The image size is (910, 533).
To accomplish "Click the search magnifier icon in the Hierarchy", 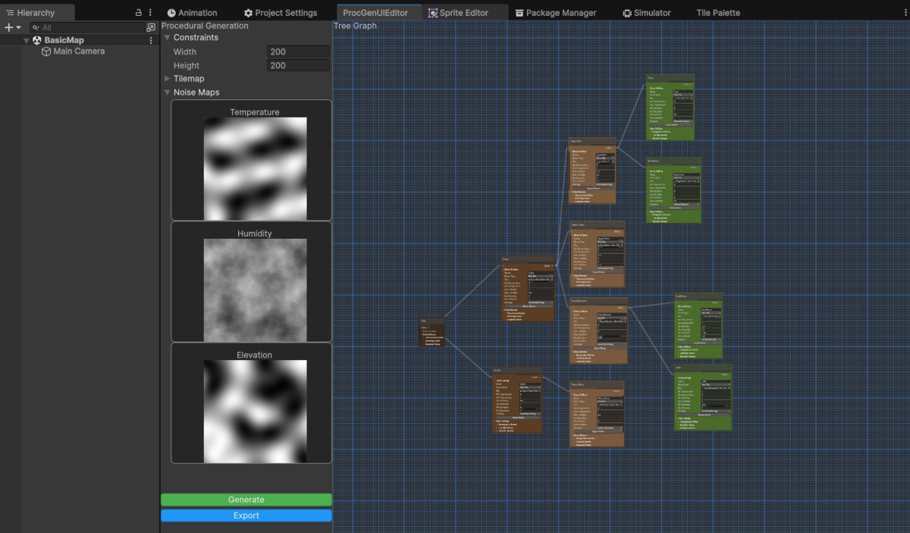I will click(36, 27).
